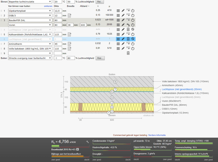This screenshot has width=218, height=162.
Task: Switch off Volle baksteen layer
Action: click(133, 48)
